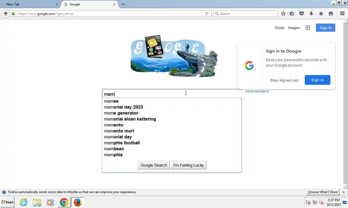Click the muted volume tray icon
348x208 pixels.
tap(321, 202)
